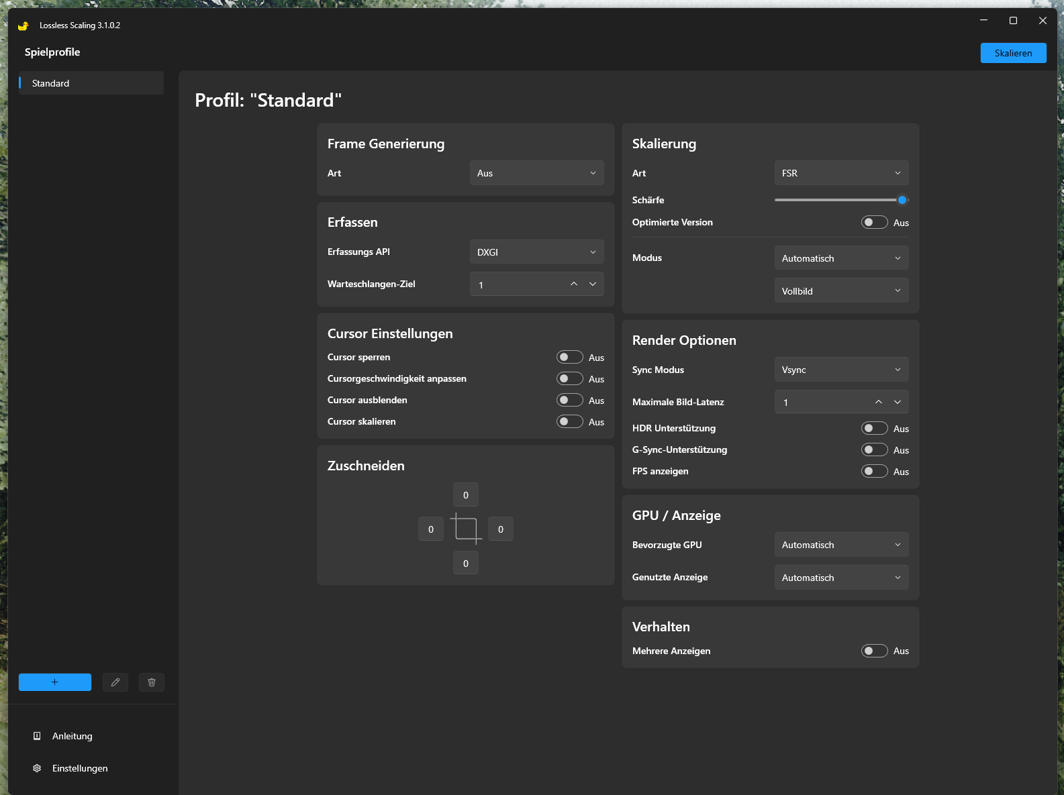Viewport: 1064px width, 795px height.
Task: Toggle Mehrere Anzeigen switch
Action: pyautogui.click(x=874, y=651)
